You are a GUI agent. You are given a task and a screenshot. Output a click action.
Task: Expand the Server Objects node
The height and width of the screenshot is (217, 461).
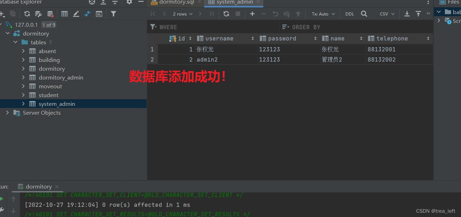[7, 113]
